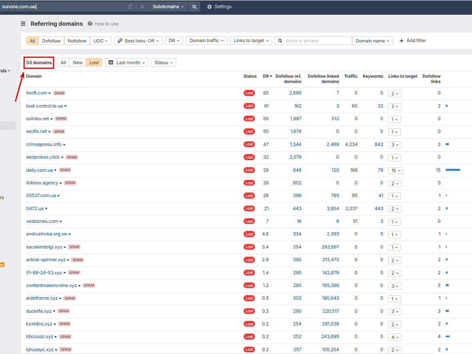Click the SPAM badge next to ducklife.xyz
This screenshot has width=472, height=354.
point(63,311)
